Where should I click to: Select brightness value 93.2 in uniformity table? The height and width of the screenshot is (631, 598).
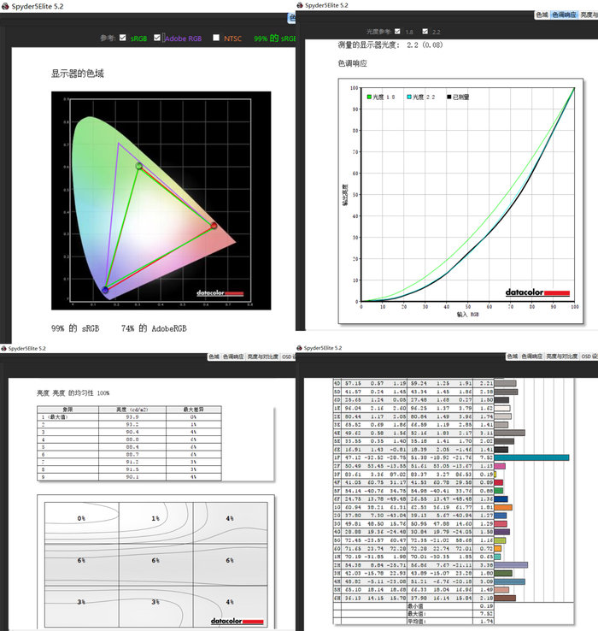[x=132, y=424]
